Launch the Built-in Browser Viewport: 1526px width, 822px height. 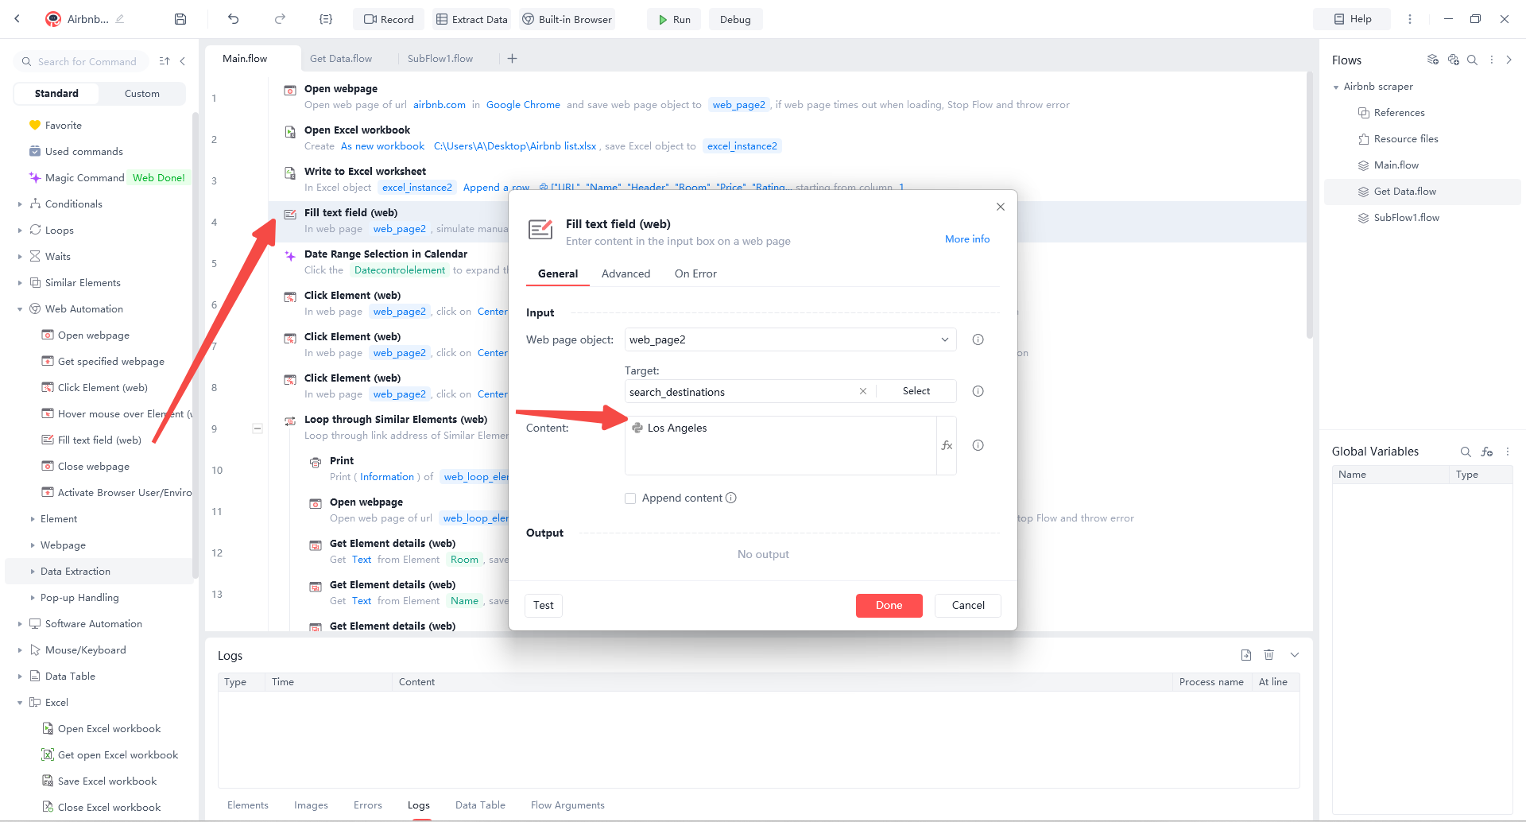[x=567, y=18]
